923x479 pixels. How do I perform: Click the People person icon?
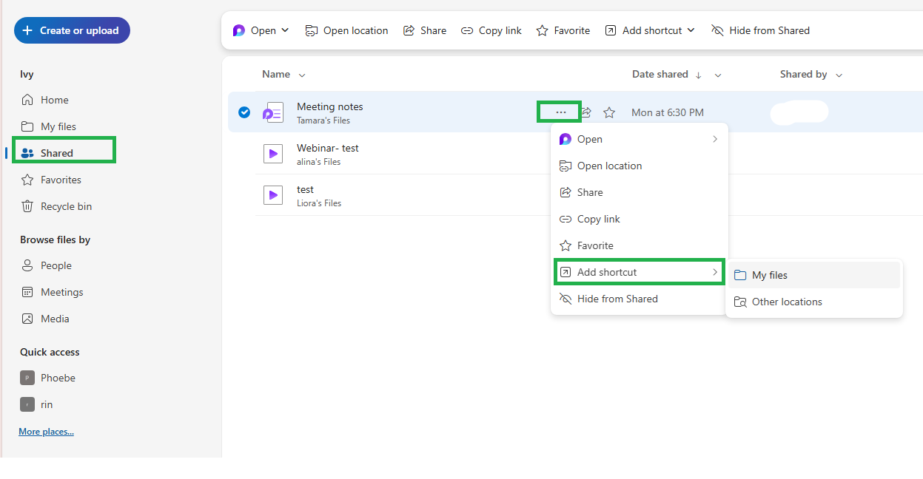tap(27, 265)
